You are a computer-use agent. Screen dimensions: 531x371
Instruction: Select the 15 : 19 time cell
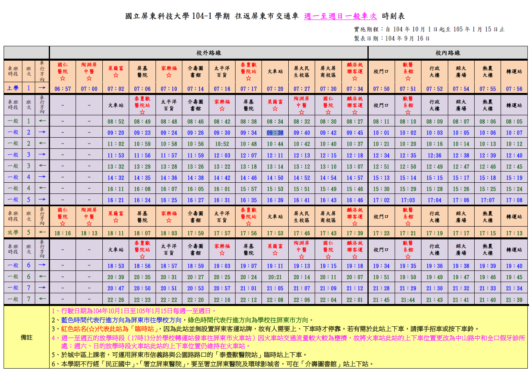514,178
